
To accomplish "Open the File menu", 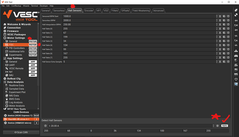I will 3,6.
